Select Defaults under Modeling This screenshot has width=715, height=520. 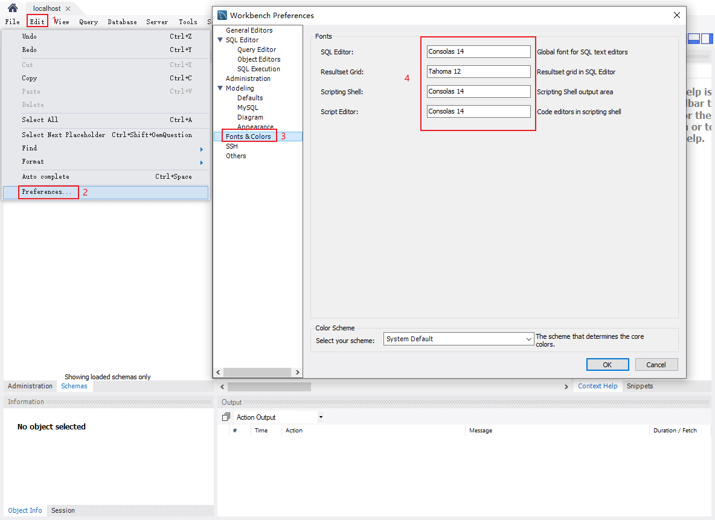[250, 98]
